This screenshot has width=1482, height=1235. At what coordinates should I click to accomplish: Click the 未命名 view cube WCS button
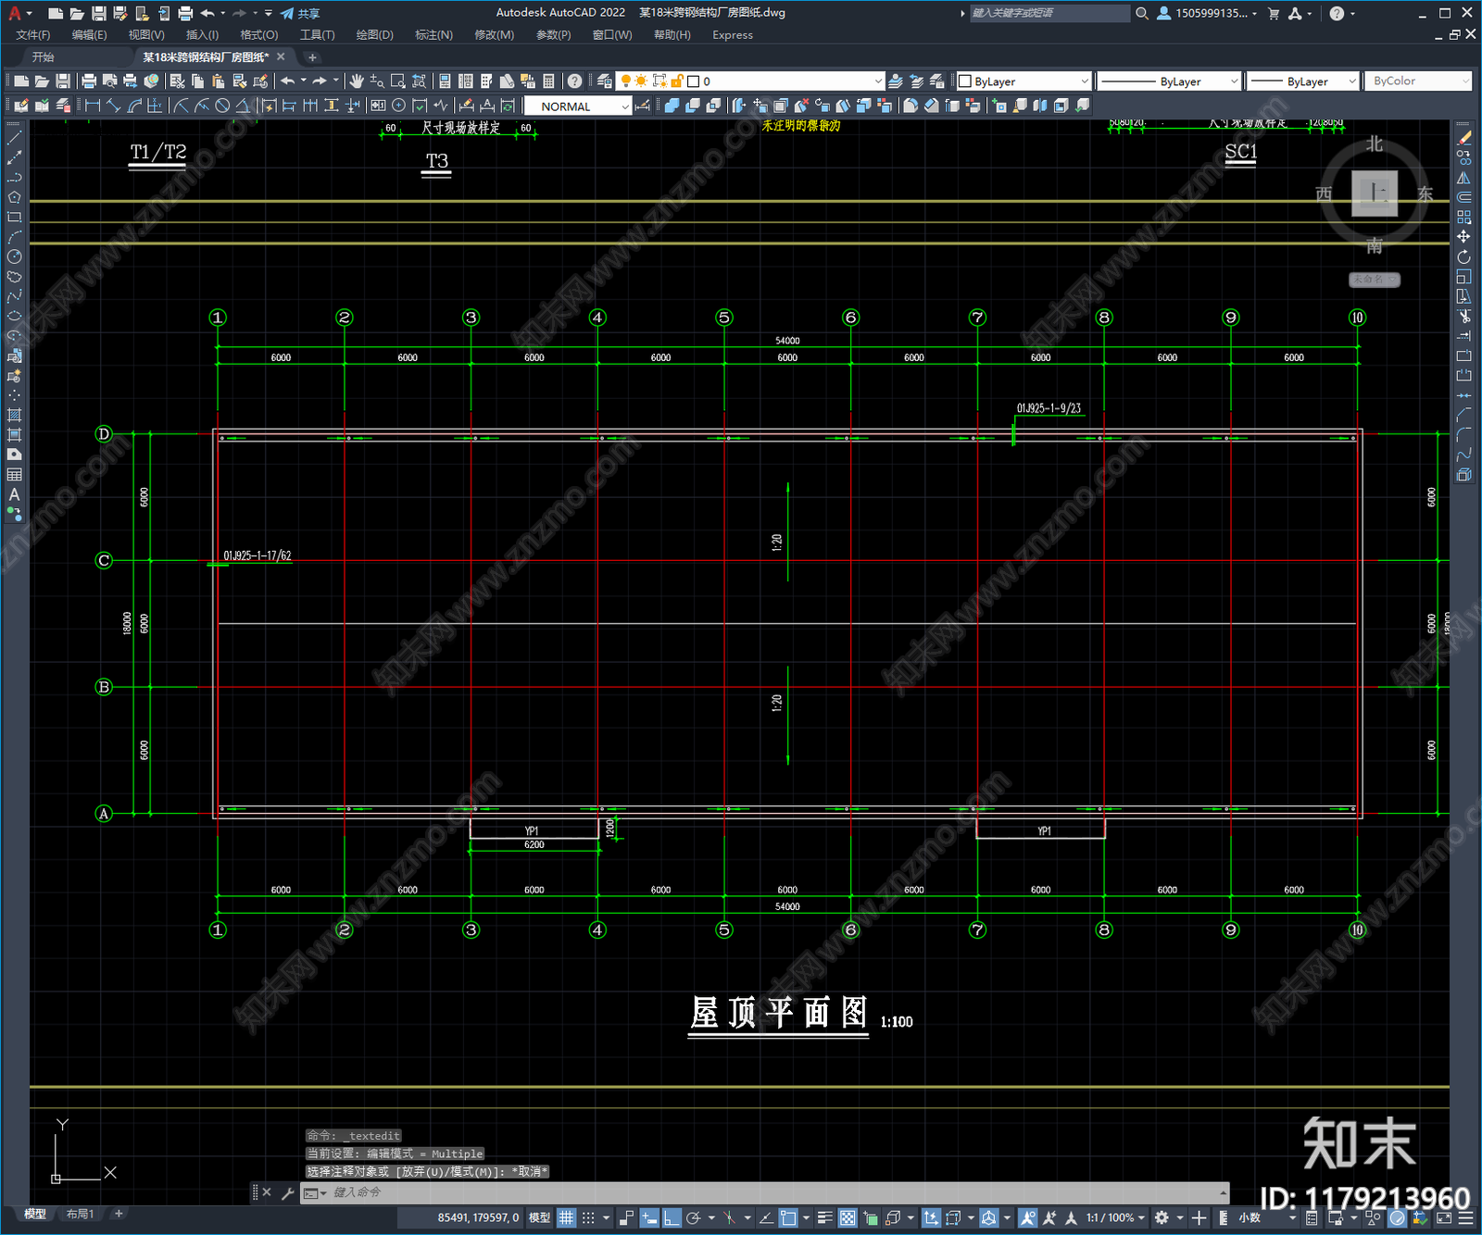(1374, 280)
